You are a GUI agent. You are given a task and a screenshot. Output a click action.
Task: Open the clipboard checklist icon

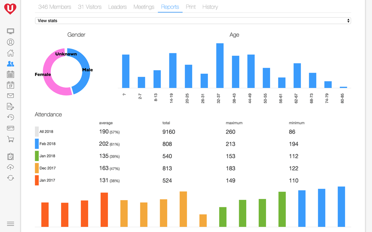coord(11,157)
